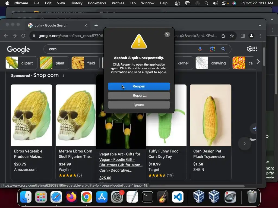Screen dimensions: 278x208
Task: Open the Bookmarks menu
Action: click(97, 3)
